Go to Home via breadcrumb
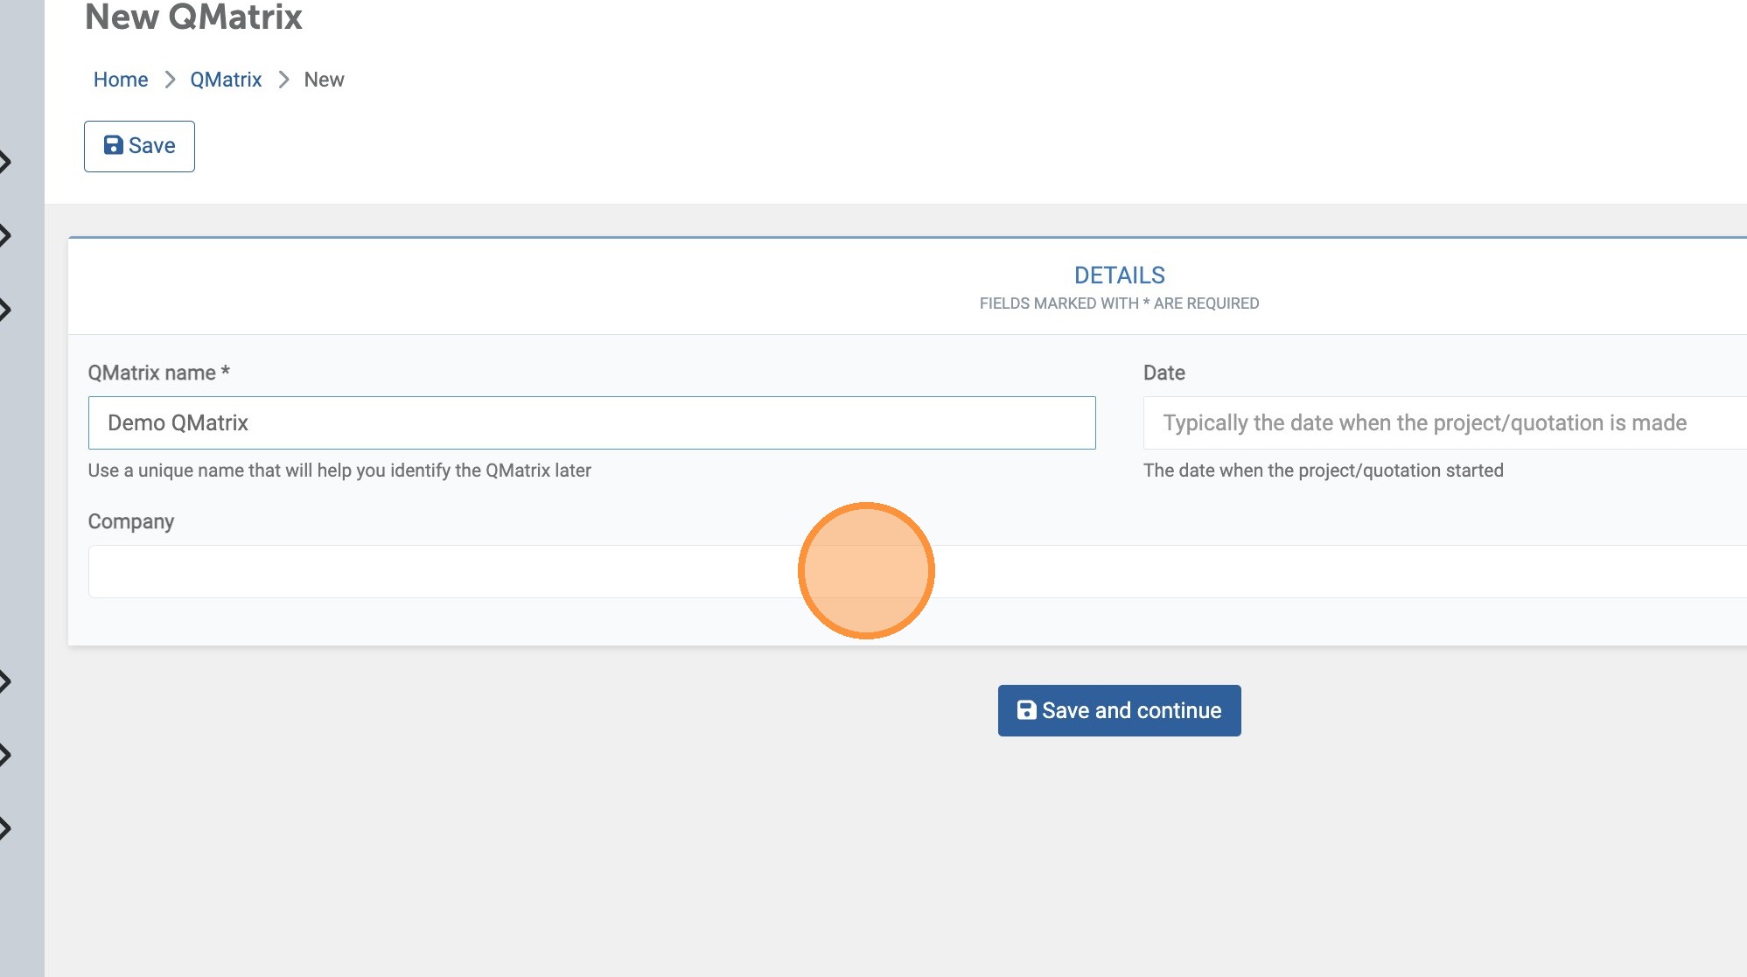 coord(121,80)
